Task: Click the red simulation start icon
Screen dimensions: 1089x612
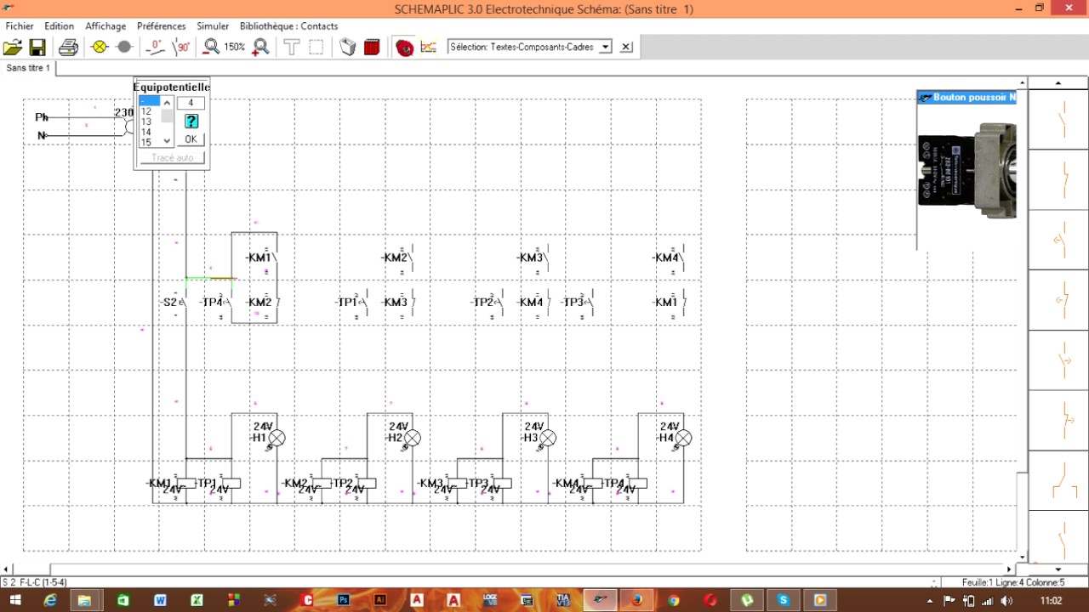Action: pos(405,48)
